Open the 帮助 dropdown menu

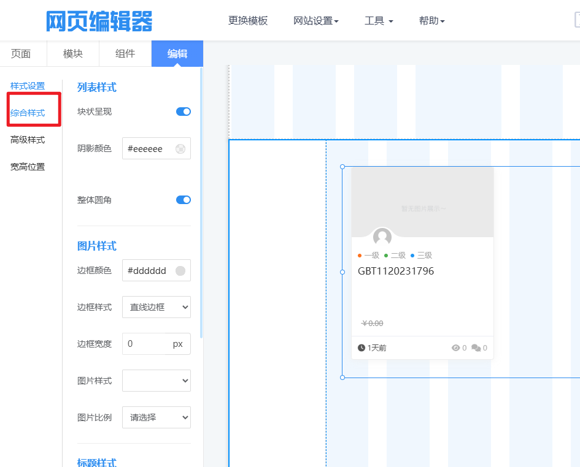coord(431,21)
